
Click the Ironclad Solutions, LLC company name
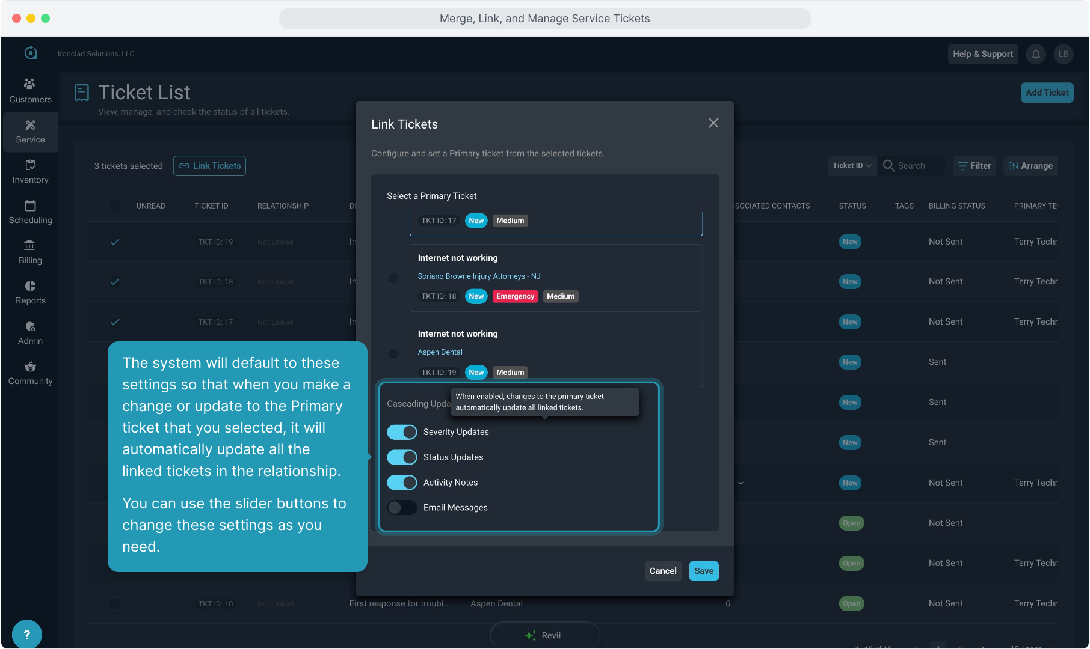(96, 54)
